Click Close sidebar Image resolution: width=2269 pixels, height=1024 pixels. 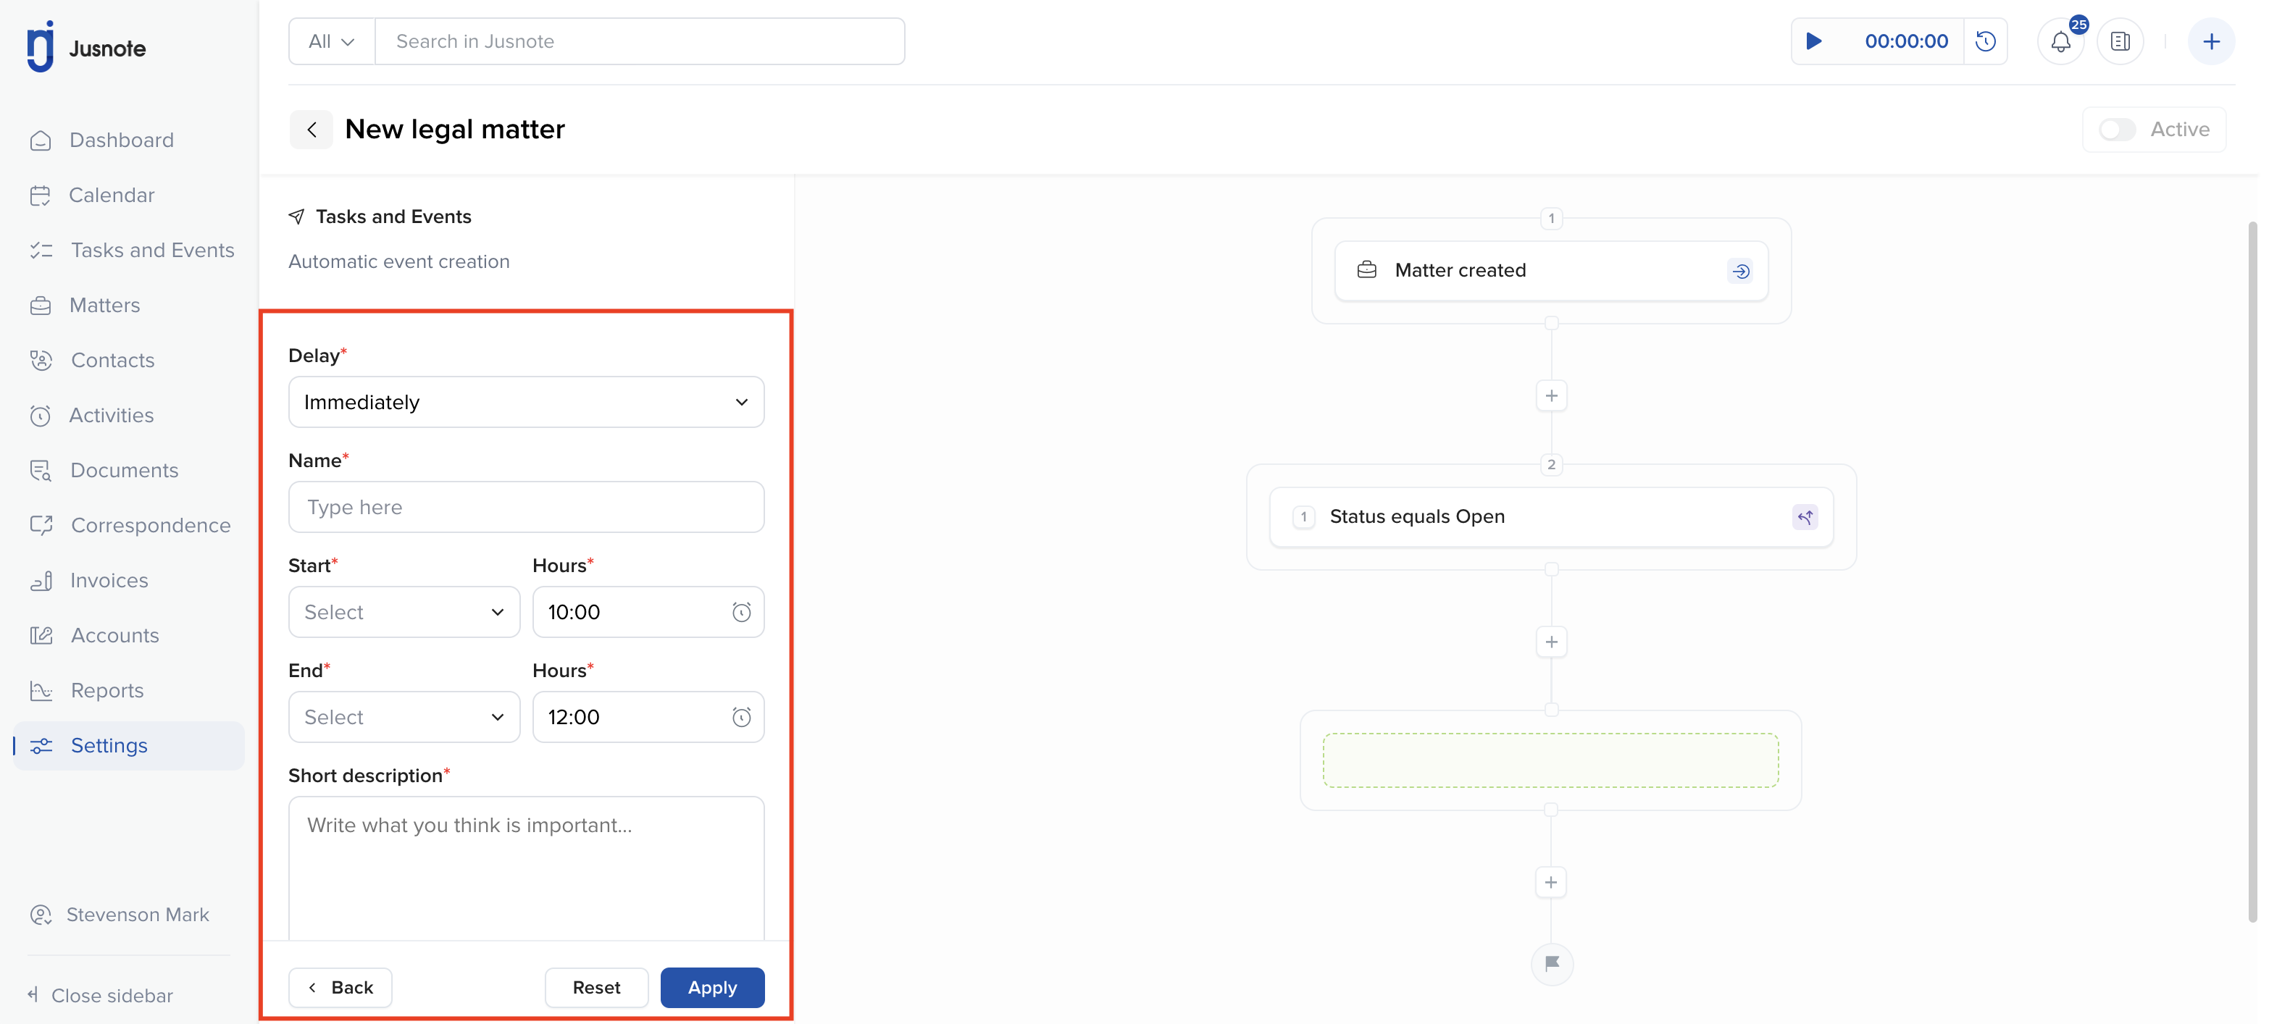101,996
